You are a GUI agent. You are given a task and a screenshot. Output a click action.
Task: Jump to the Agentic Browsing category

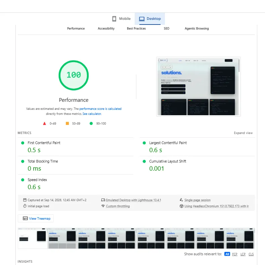tap(197, 29)
